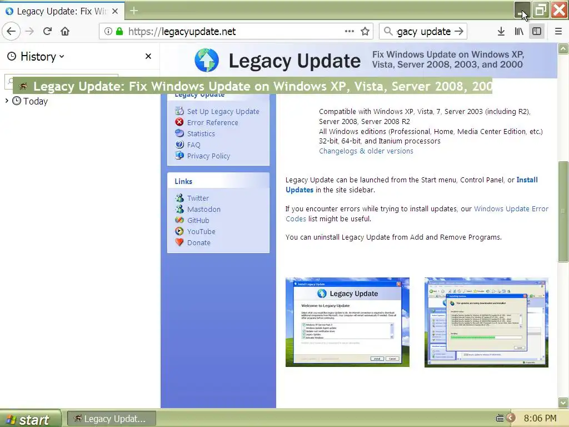Image resolution: width=569 pixels, height=427 pixels.
Task: Submit search with the go arrow
Action: point(459,31)
